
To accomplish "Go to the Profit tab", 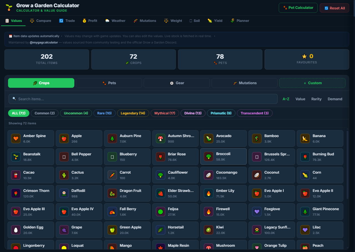I will [90, 21].
